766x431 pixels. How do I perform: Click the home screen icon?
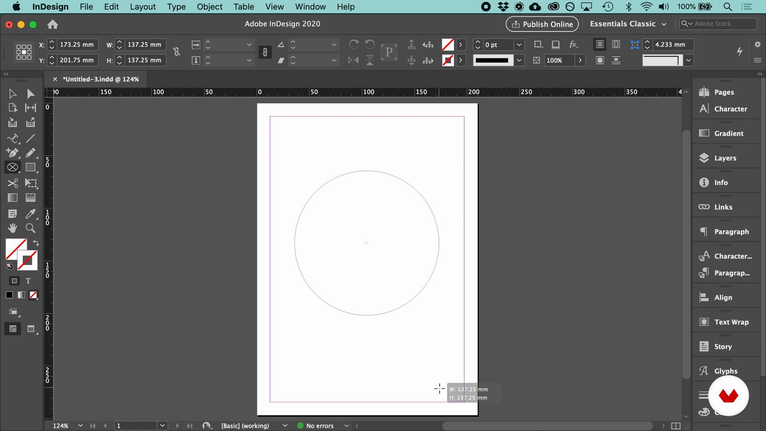(x=53, y=24)
